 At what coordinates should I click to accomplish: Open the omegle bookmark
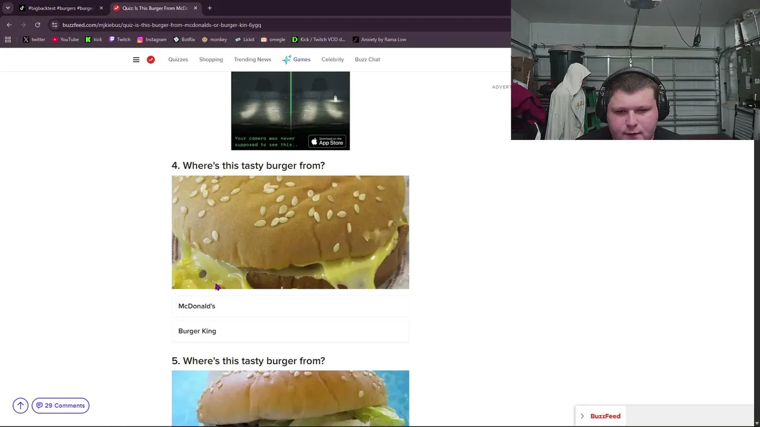click(x=273, y=40)
